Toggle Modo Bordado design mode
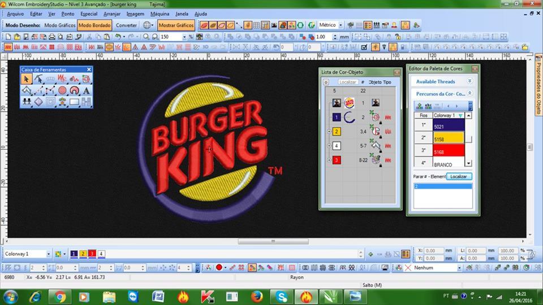543x305 pixels. point(94,25)
